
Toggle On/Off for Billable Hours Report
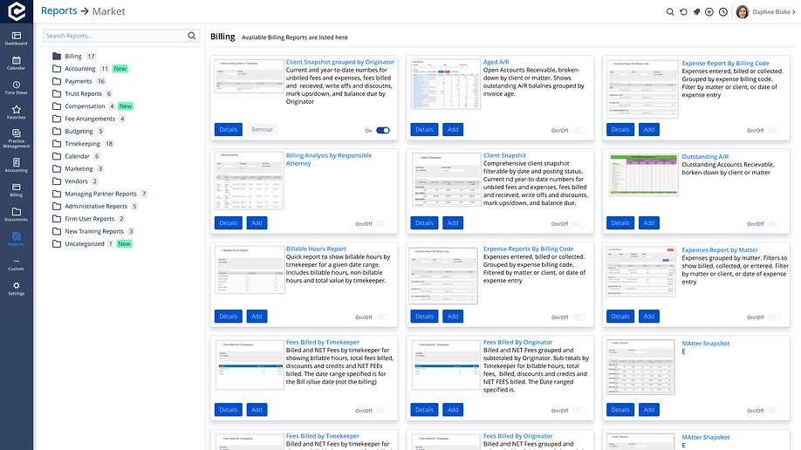[383, 317]
